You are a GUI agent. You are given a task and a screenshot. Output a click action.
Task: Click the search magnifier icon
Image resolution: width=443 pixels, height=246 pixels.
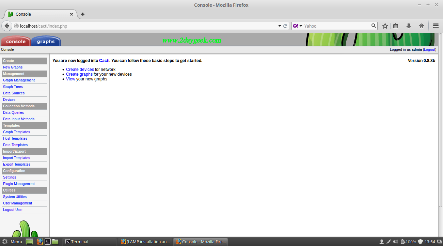pos(374,26)
